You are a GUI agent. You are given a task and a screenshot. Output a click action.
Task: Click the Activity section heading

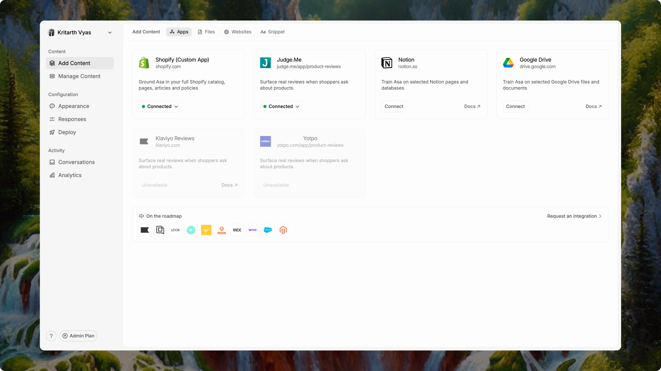point(56,151)
